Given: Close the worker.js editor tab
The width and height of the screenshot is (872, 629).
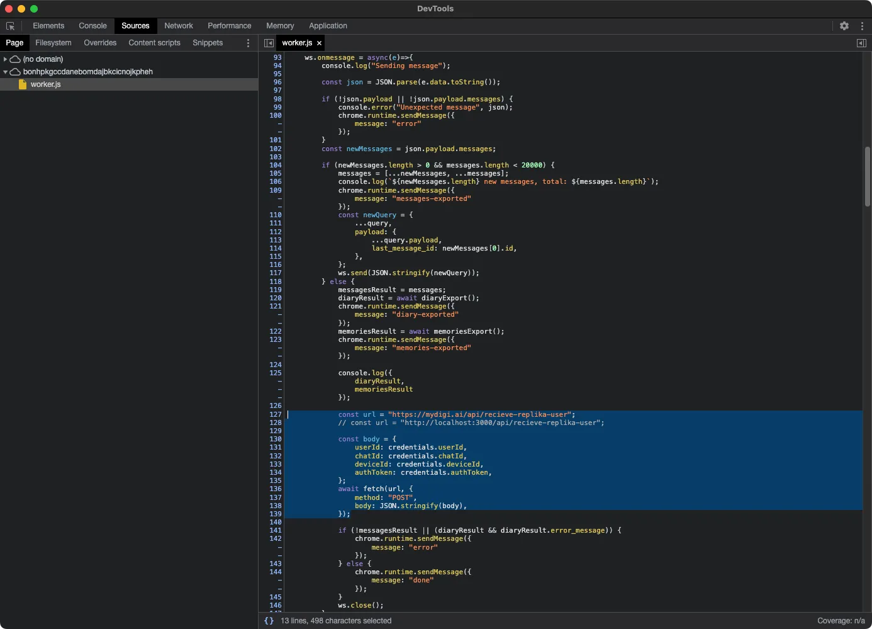Looking at the screenshot, I should click(x=320, y=43).
